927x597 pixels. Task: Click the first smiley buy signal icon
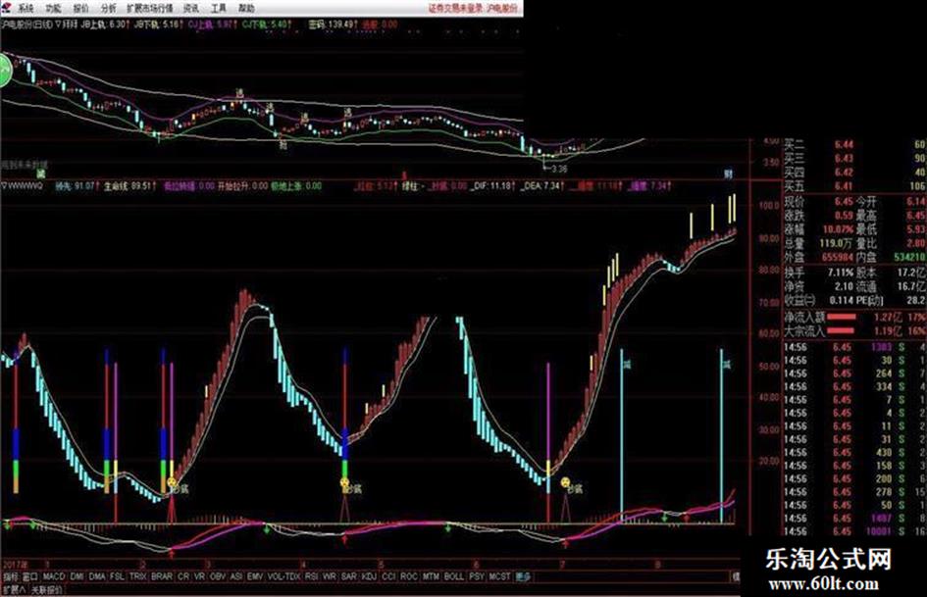coord(172,483)
